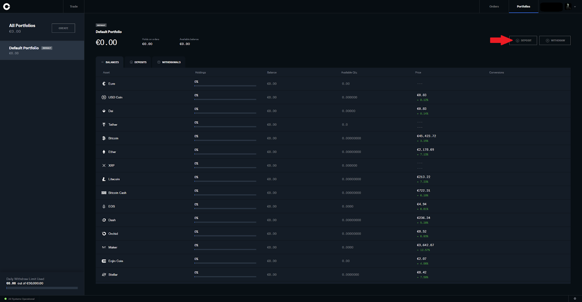The width and height of the screenshot is (582, 302).
Task: Click Litecoin price €213.22
Action: 423,177
